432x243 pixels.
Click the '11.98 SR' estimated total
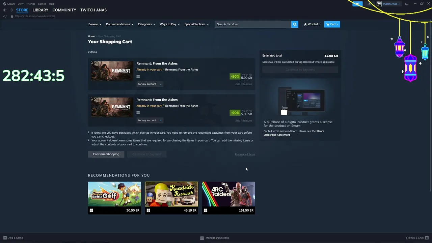point(331,56)
